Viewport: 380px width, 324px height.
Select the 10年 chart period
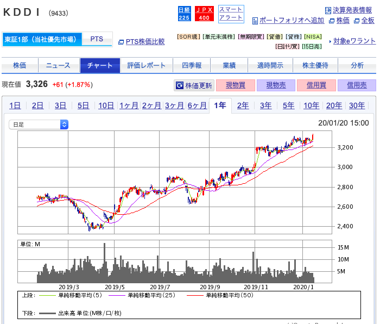pos(311,106)
